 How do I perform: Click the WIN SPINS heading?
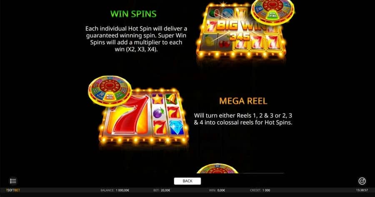click(x=133, y=14)
